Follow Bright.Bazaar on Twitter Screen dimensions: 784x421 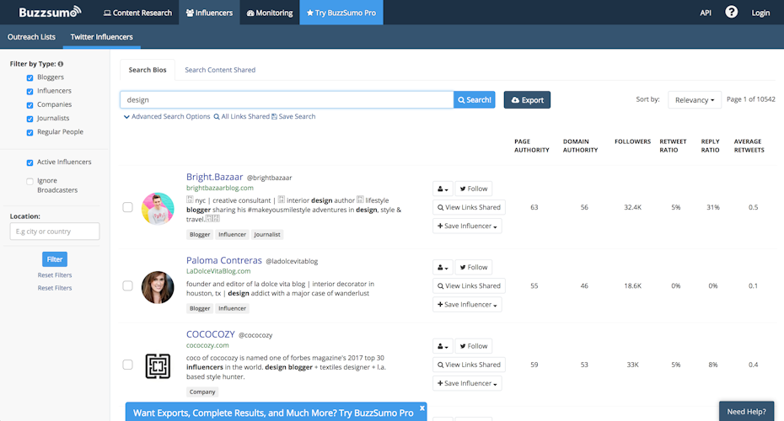coord(473,189)
